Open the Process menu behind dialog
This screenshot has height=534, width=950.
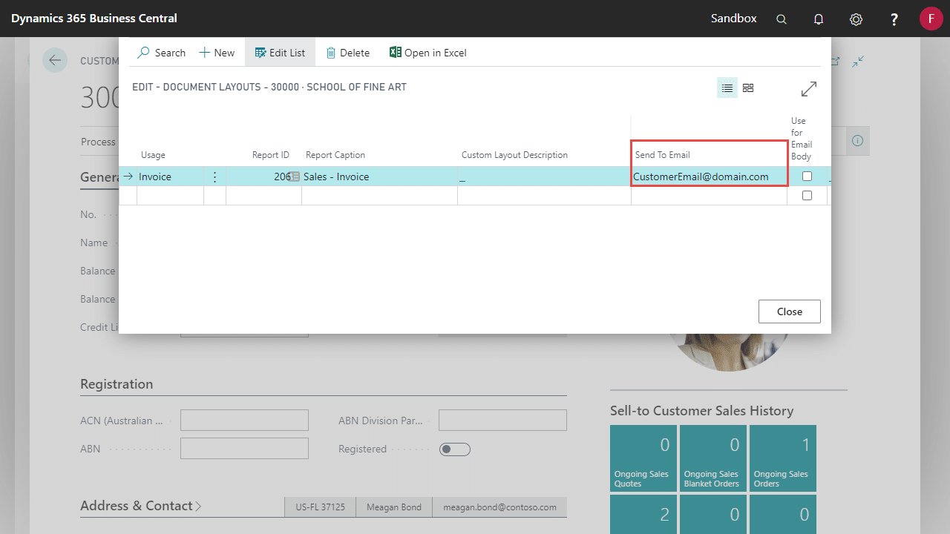click(98, 142)
